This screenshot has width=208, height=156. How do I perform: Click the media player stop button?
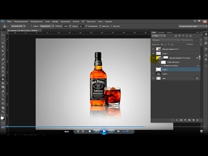pyautogui.click(x=90, y=131)
